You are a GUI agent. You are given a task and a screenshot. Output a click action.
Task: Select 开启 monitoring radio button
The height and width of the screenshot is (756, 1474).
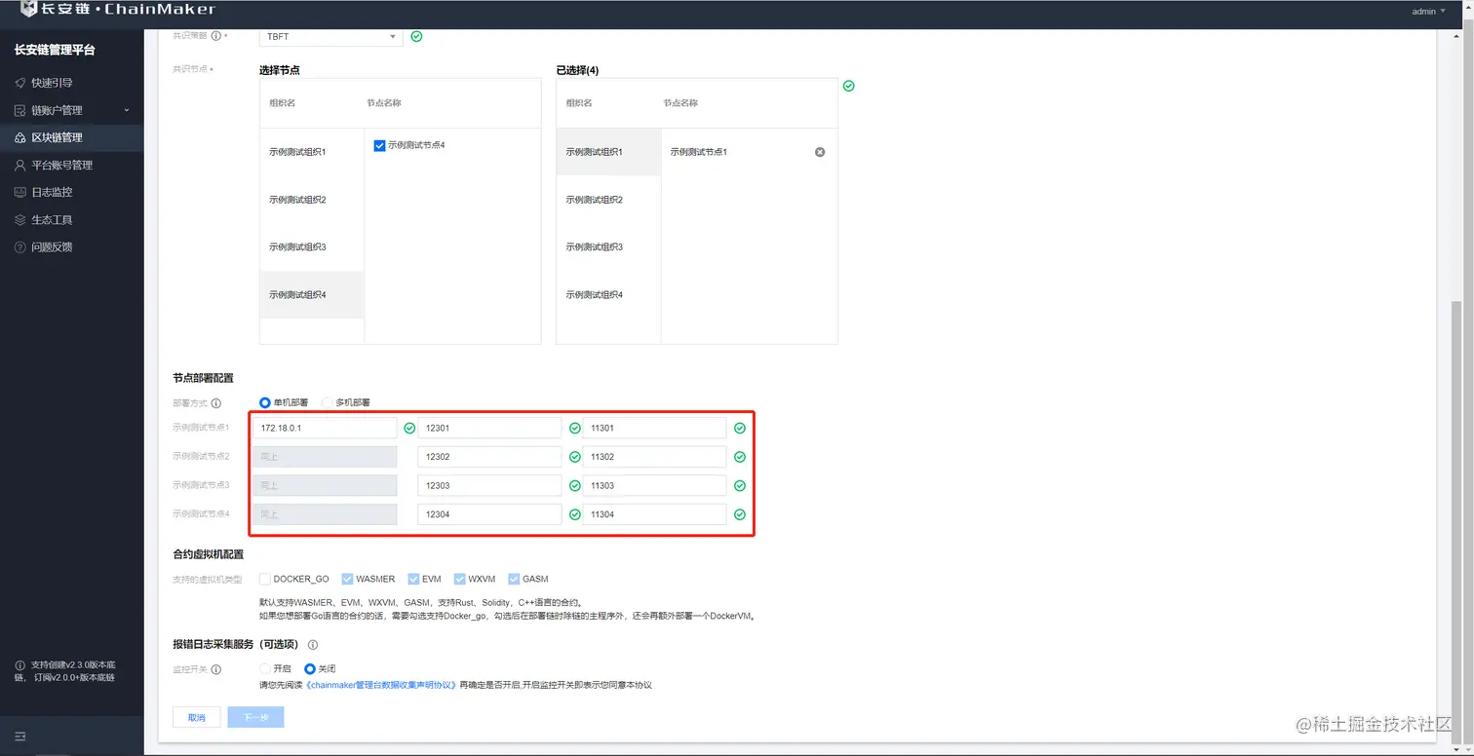click(265, 669)
